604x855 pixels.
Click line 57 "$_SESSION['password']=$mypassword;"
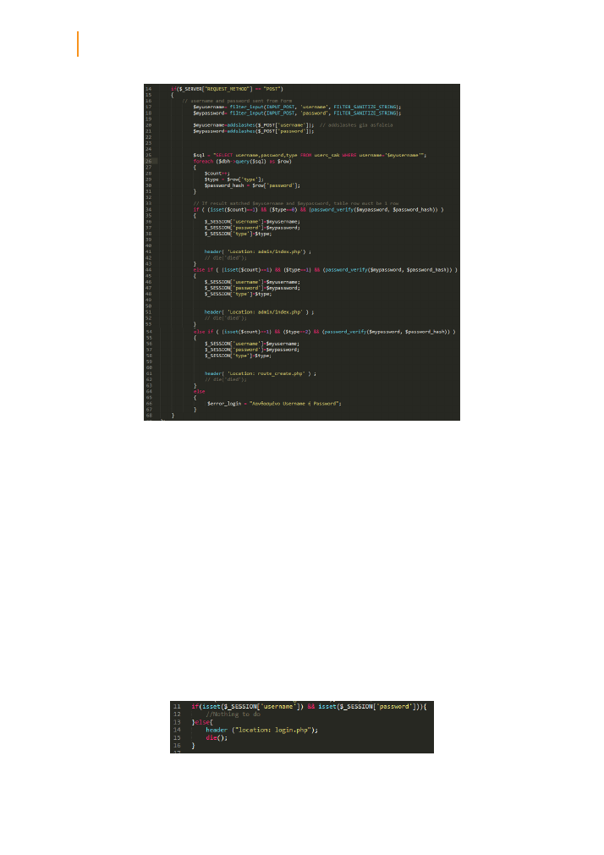click(x=252, y=350)
